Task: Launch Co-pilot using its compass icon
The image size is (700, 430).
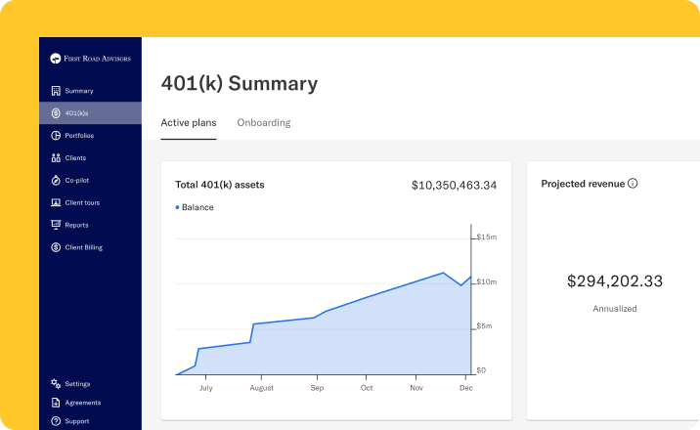Action: coord(56,181)
